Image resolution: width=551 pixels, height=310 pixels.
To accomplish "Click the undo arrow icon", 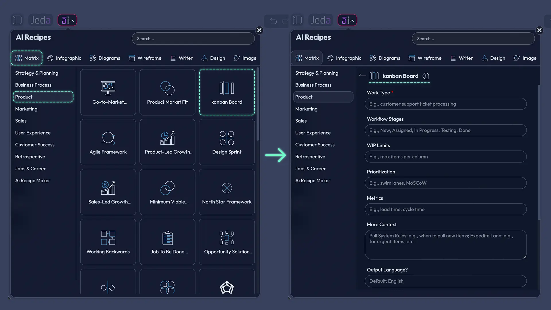I will coord(273,21).
